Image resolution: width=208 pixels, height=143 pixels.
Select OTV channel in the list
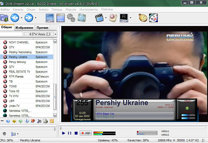pos(27,47)
